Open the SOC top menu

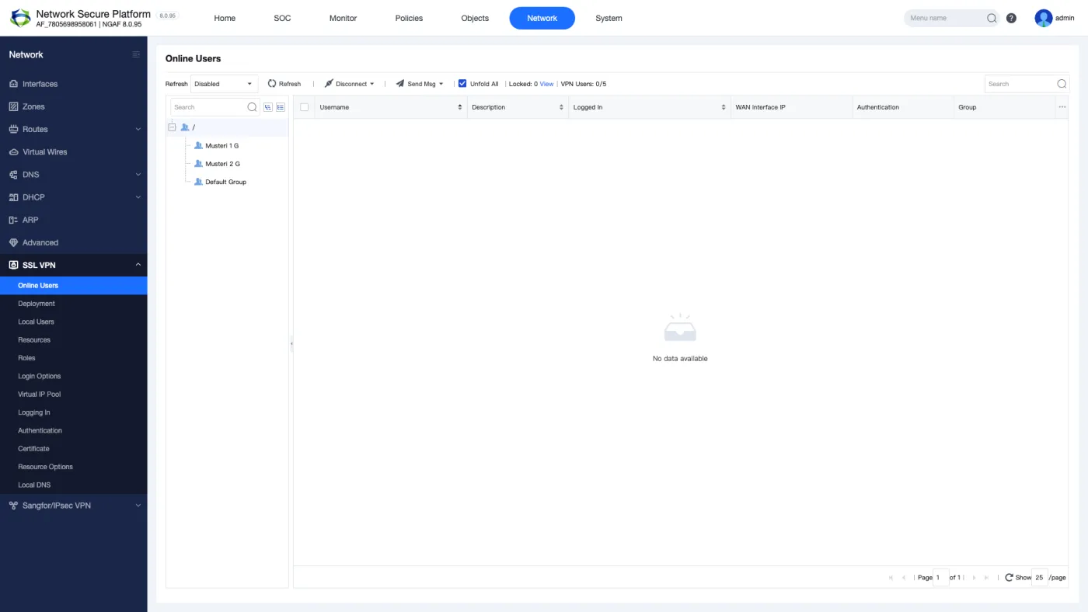[x=282, y=18]
